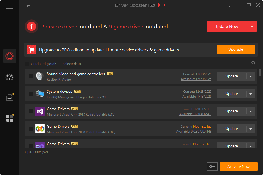263x175 pixels.
Task: Update Visual C++ 2008 Redistributable
Action: (x=232, y=129)
